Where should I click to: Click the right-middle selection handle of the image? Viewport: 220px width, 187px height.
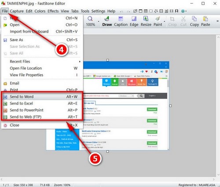tap(170, 106)
